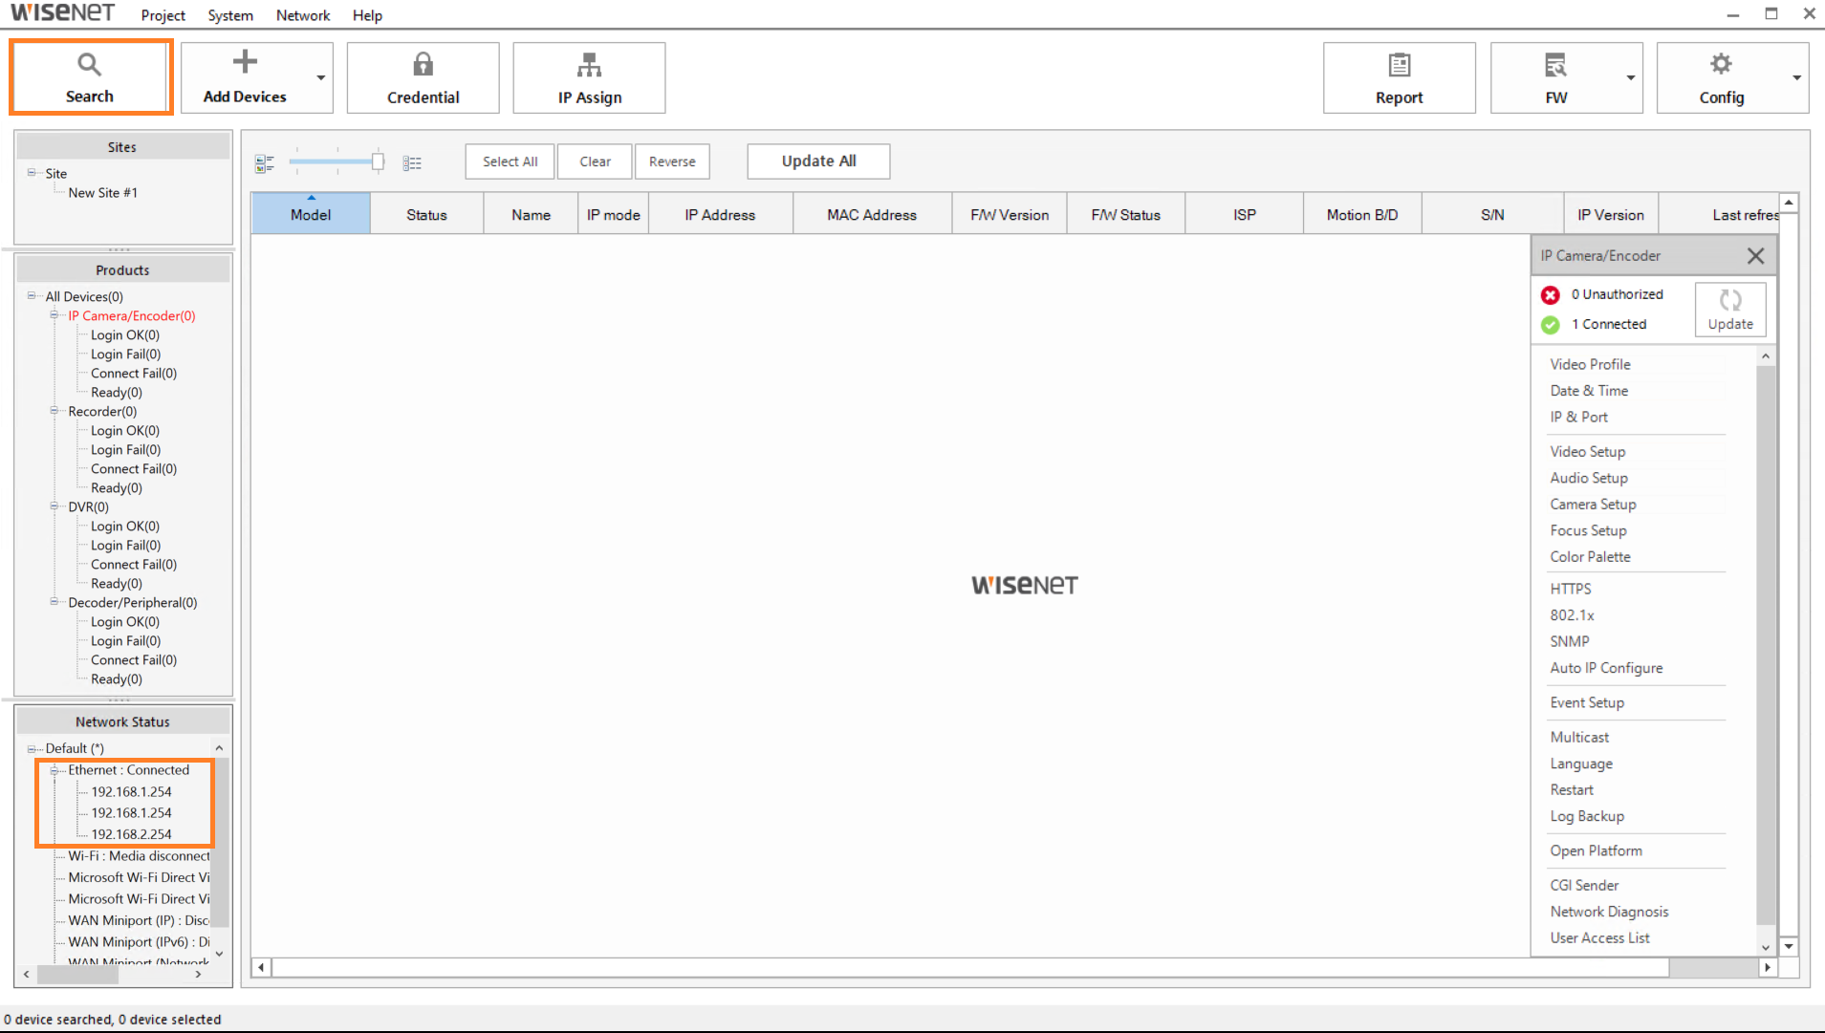Open User Access List option
1825x1033 pixels.
coord(1599,938)
